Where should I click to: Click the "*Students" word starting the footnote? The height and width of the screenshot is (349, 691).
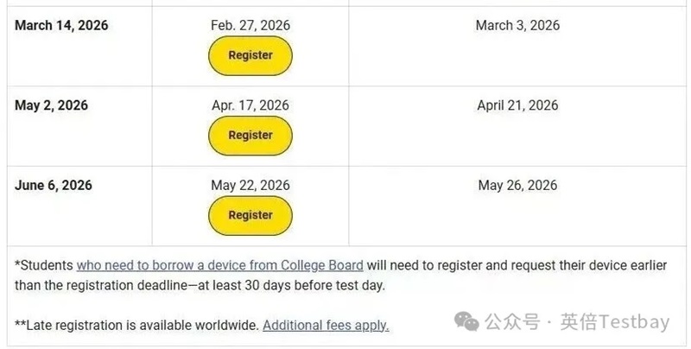coord(44,265)
